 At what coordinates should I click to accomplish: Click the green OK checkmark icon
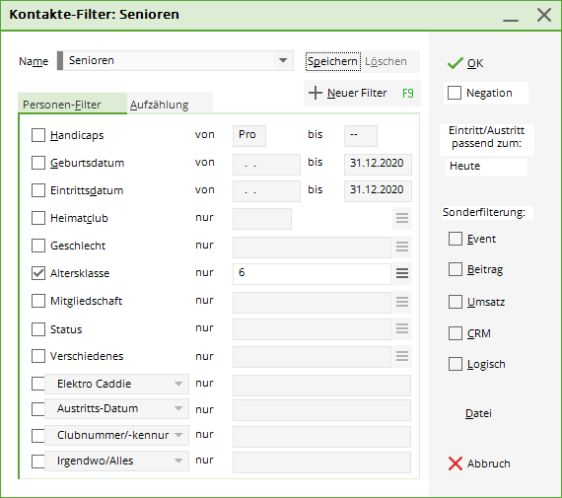tap(456, 63)
